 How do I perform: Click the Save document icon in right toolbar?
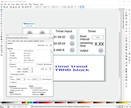126,16
